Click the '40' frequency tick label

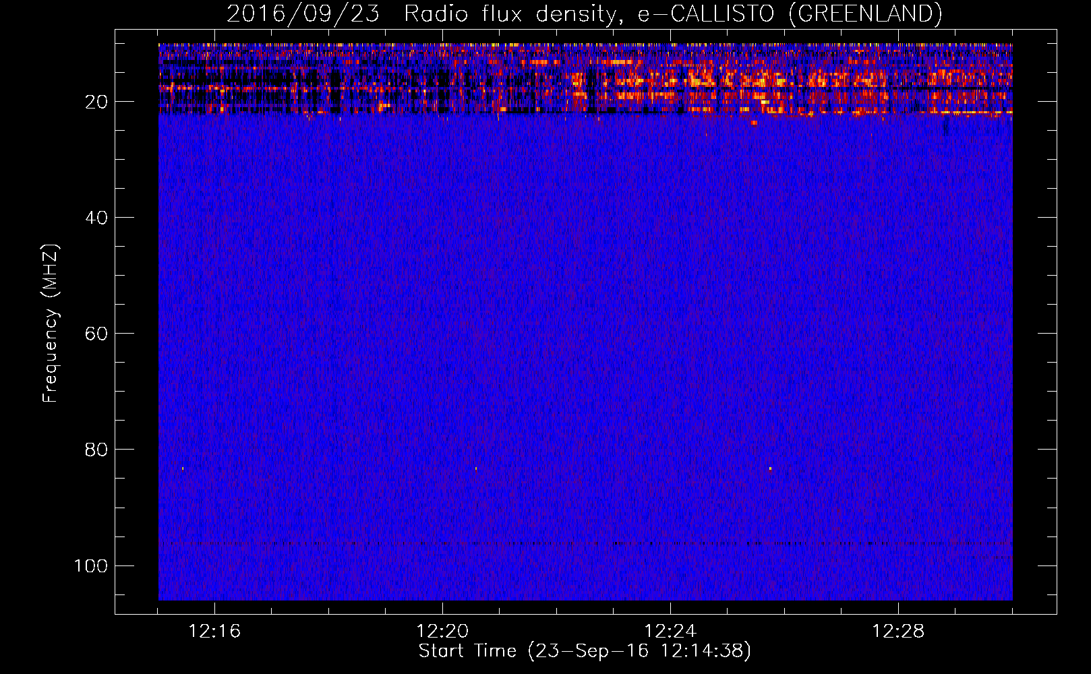[x=96, y=218]
